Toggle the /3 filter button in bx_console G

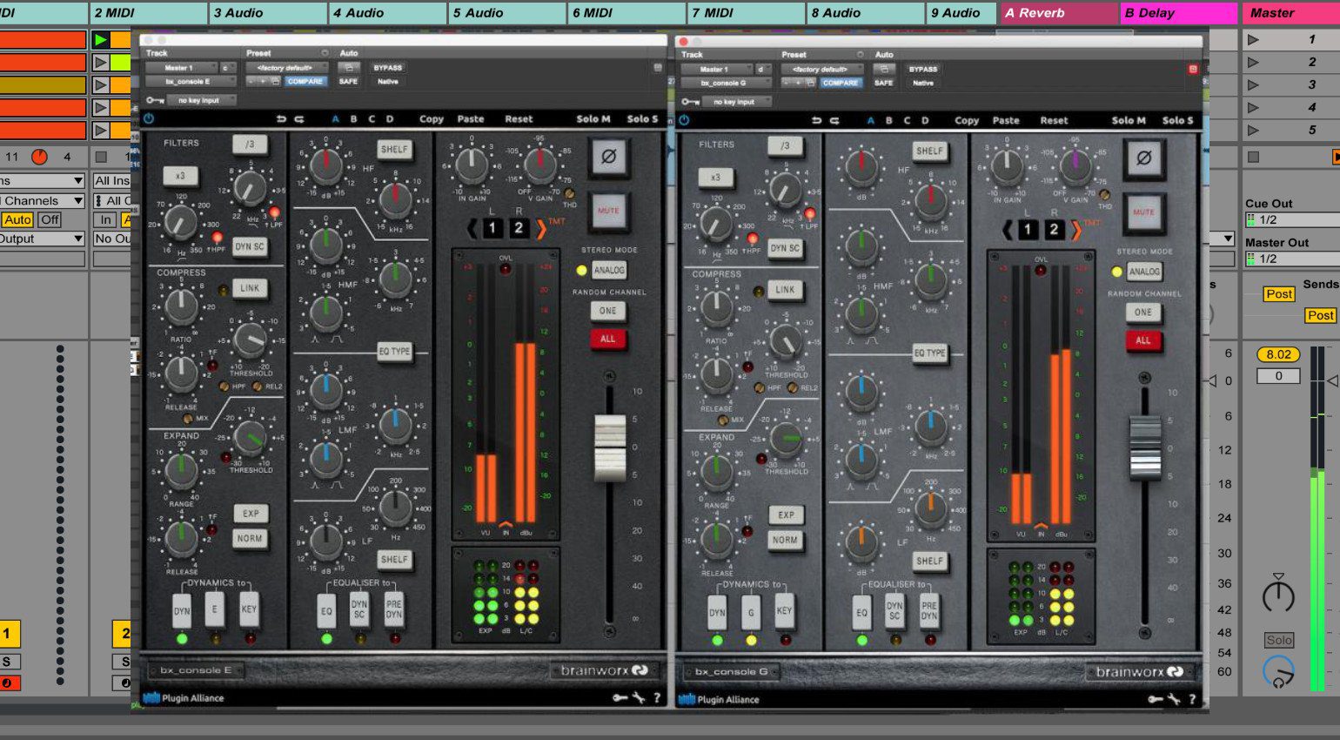click(x=785, y=145)
